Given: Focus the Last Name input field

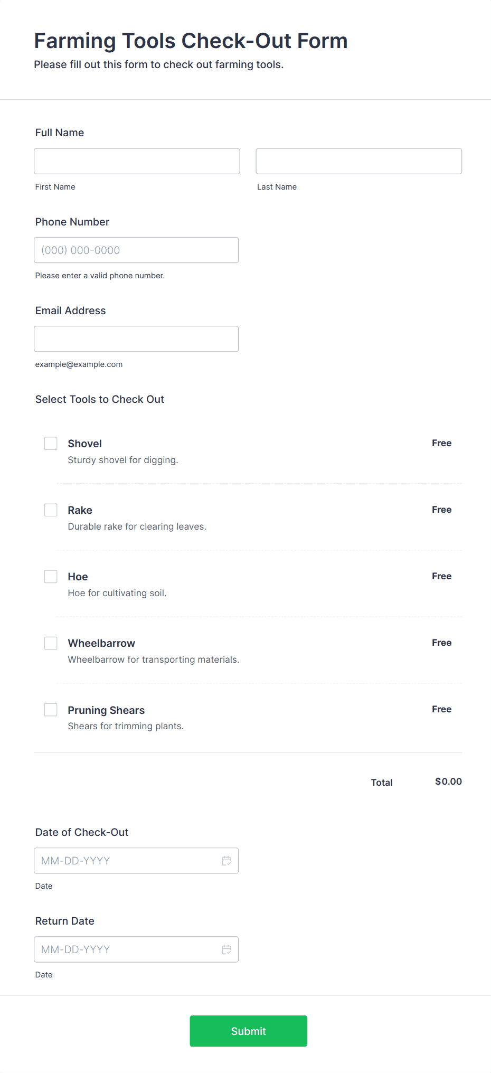Looking at the screenshot, I should click(x=359, y=161).
